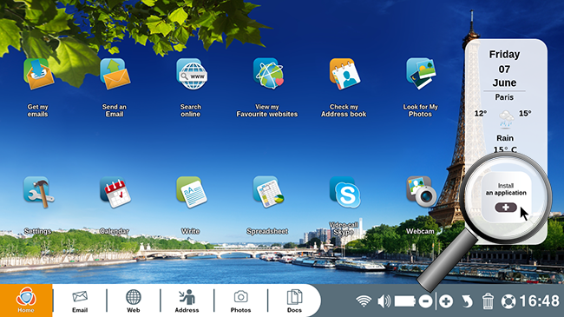Open the Calendar icon

tap(115, 192)
